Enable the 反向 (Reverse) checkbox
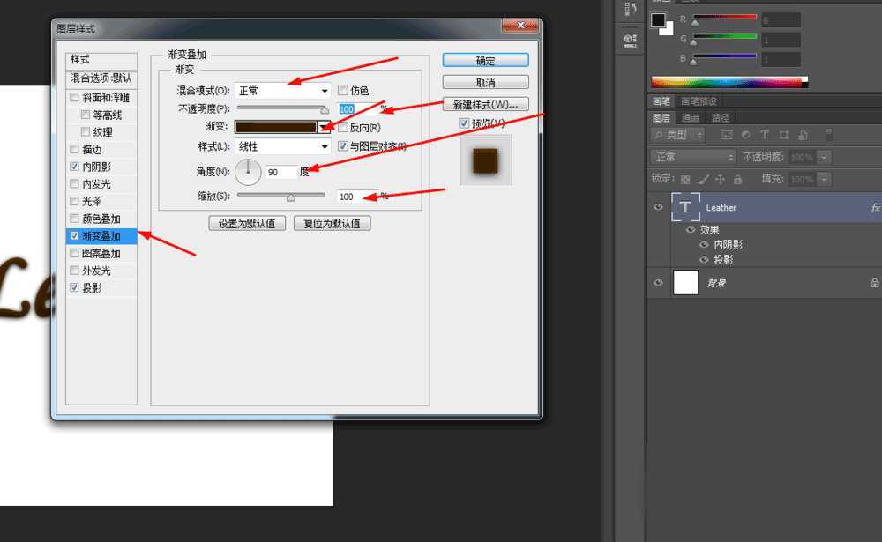 [x=342, y=127]
